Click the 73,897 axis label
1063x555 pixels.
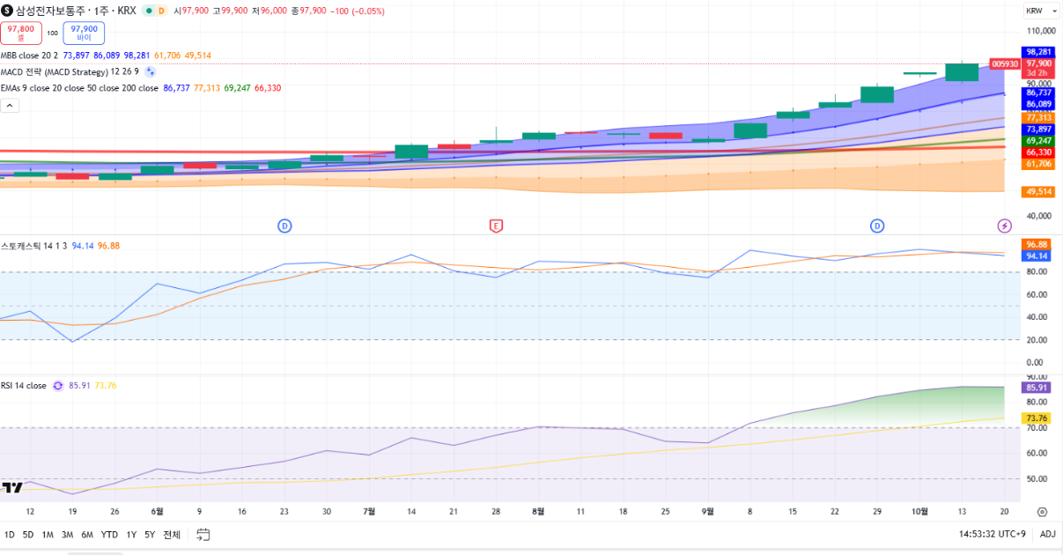pyautogui.click(x=1038, y=129)
